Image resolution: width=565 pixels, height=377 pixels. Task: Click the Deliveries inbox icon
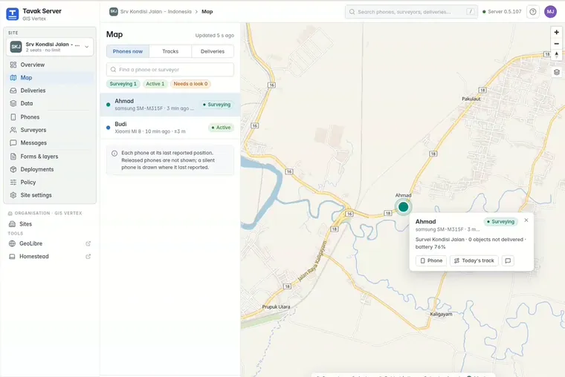point(13,91)
